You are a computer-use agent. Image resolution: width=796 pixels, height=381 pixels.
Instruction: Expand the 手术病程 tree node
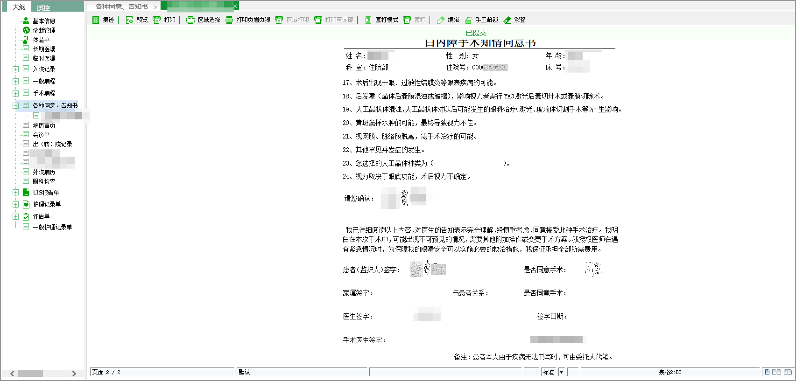[x=15, y=93]
